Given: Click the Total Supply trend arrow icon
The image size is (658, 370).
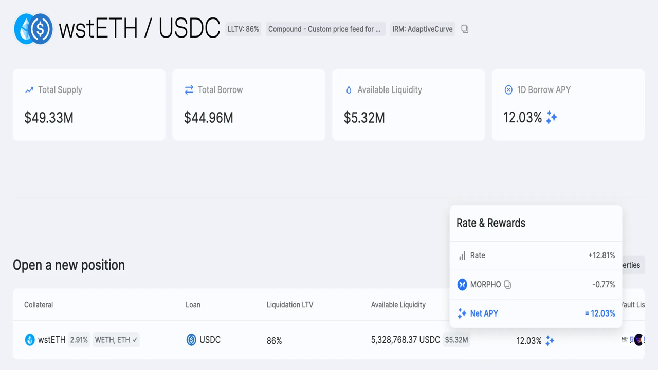Looking at the screenshot, I should (29, 90).
